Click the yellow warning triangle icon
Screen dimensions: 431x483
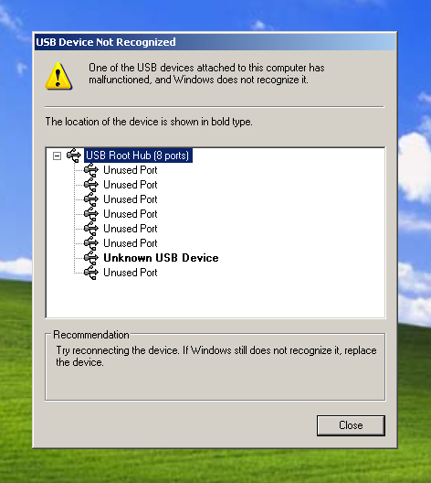(58, 76)
